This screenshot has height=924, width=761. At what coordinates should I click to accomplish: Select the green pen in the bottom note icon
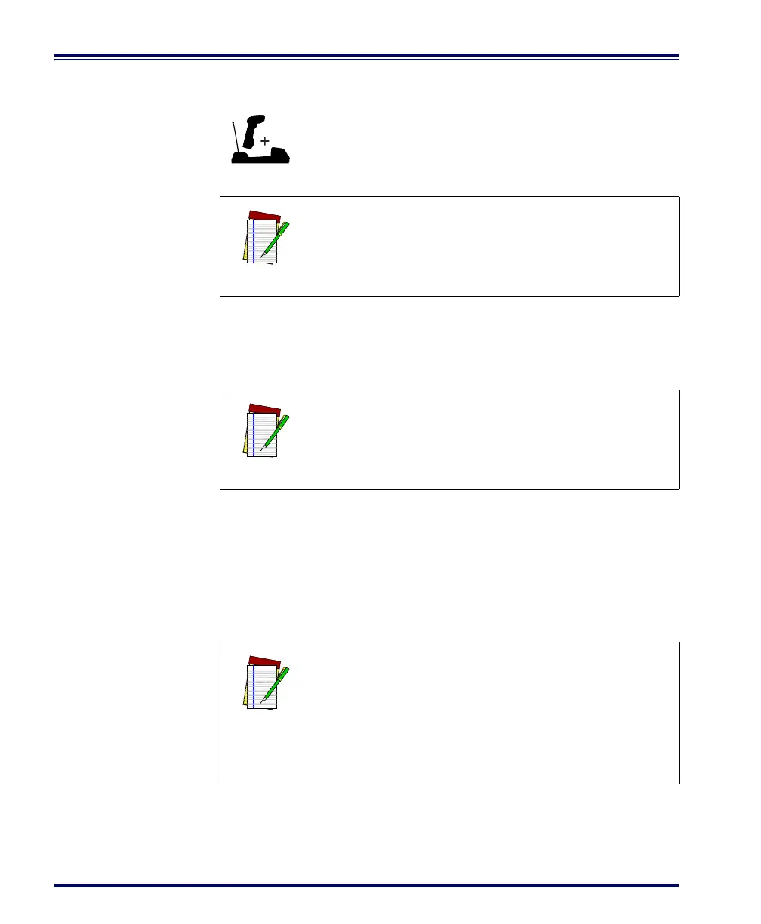276,685
